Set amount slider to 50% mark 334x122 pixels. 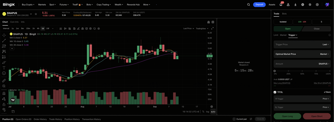[302, 71]
